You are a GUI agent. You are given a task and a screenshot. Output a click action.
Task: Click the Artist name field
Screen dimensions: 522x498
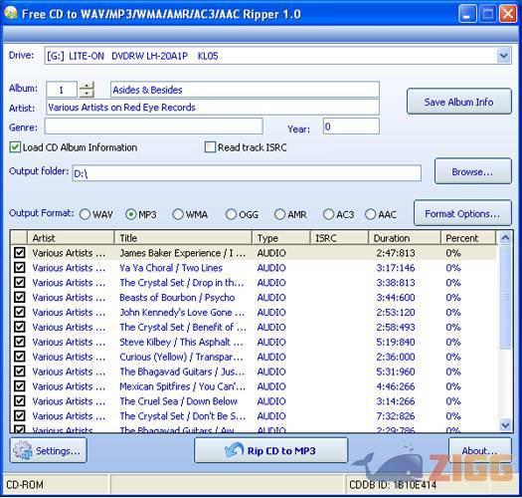tap(213, 108)
